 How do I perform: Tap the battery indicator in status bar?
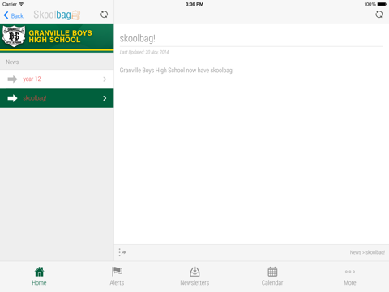[382, 4]
